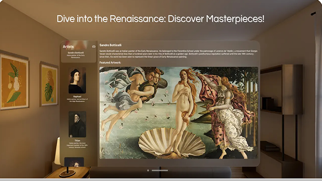Viewport: 322px width, 181px height.
Task: Click the Titian name label
Action: point(77,140)
